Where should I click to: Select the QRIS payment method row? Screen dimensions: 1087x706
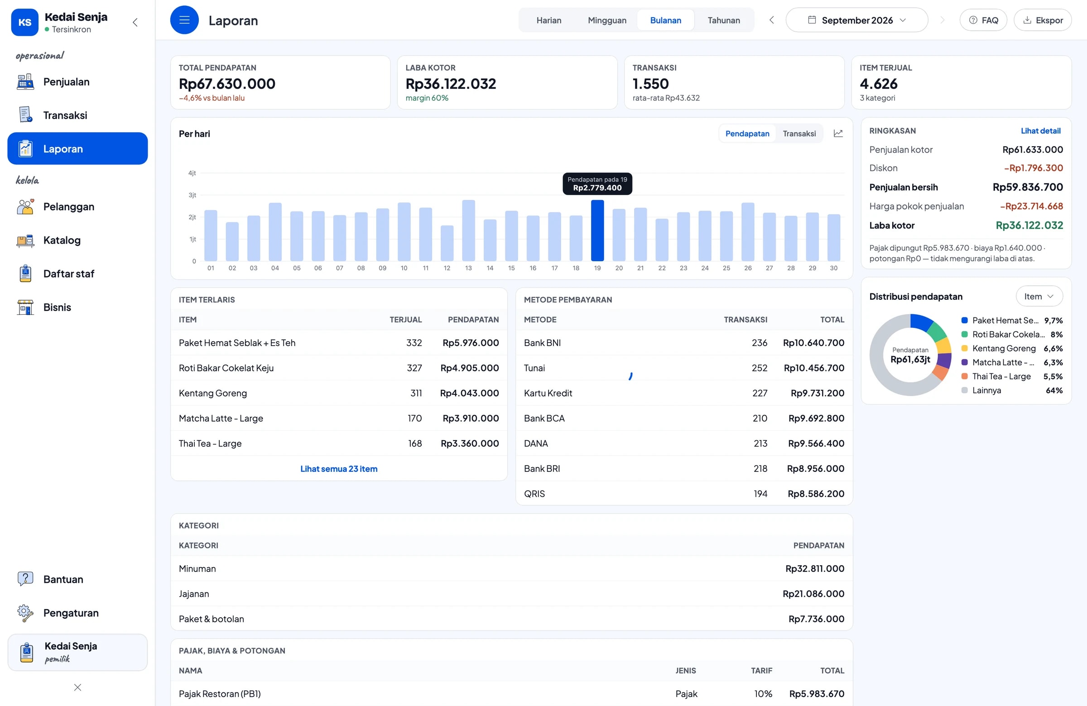[684, 494]
